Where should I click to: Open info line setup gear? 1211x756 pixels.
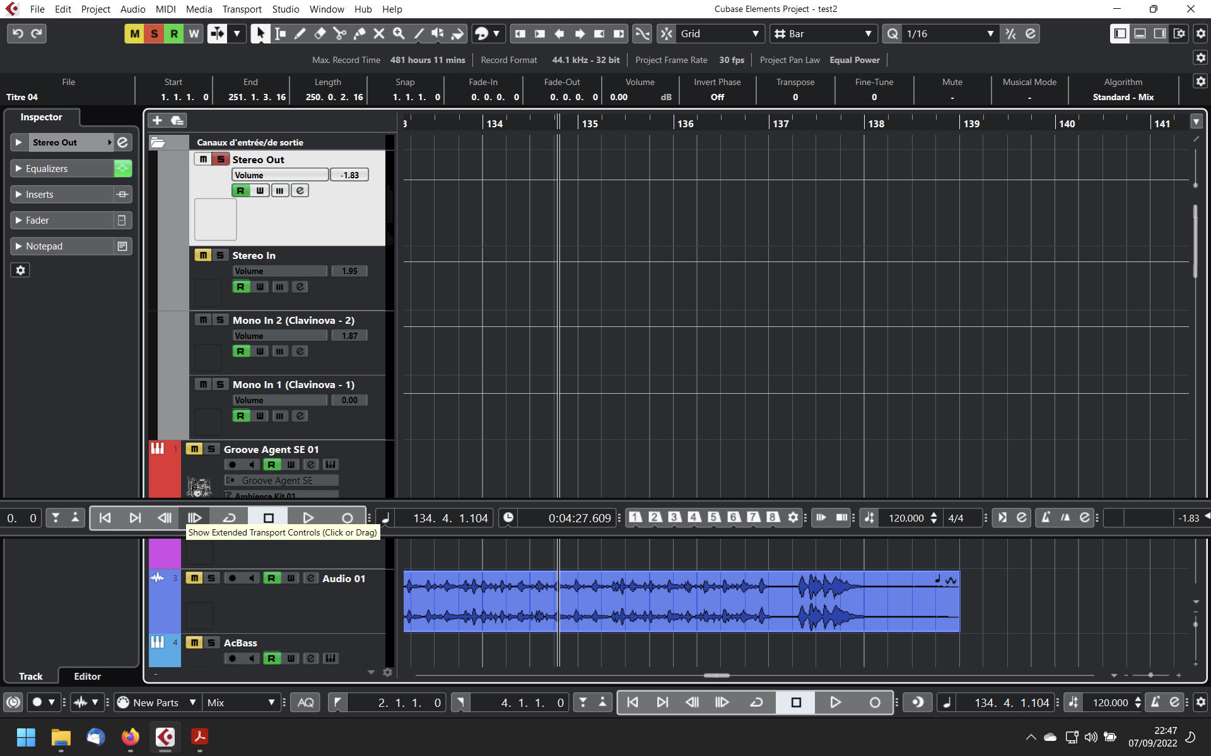pos(1200,81)
